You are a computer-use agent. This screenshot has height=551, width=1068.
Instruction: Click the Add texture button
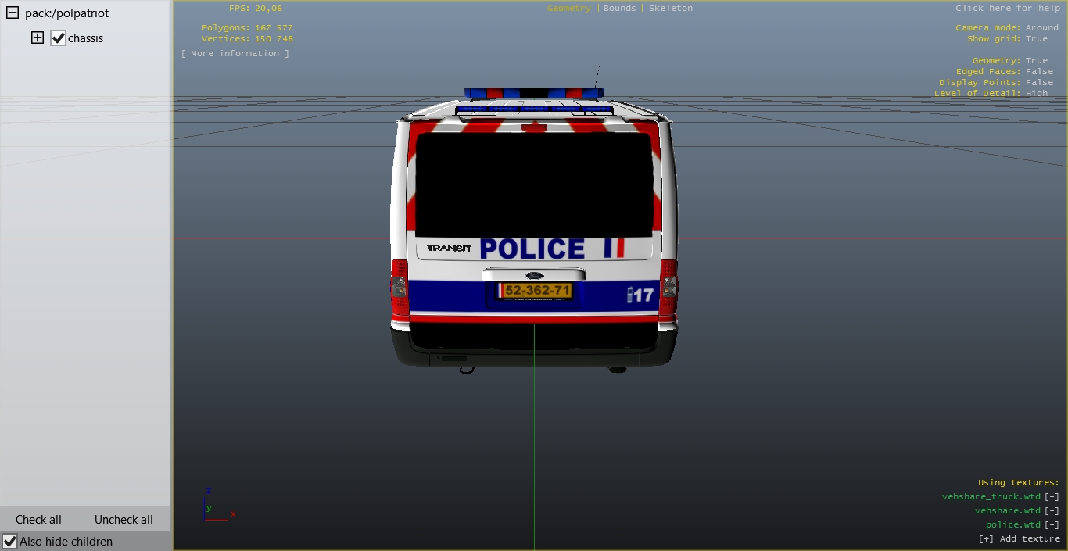click(x=1020, y=539)
